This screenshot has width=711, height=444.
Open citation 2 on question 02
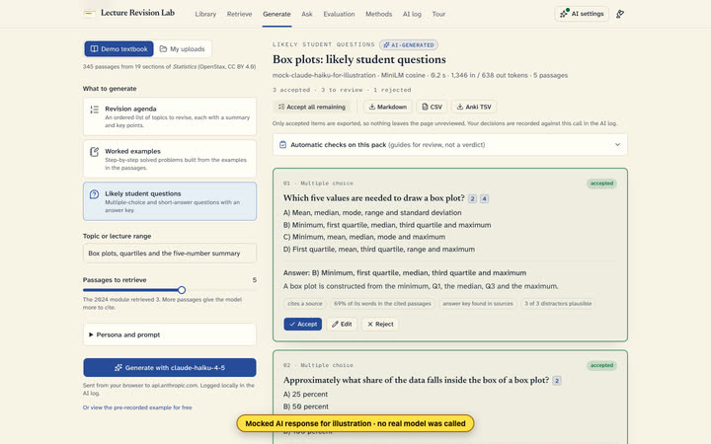pyautogui.click(x=557, y=381)
